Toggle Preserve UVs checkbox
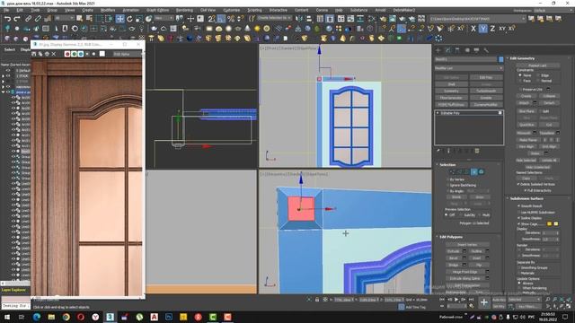Image resolution: width=575 pixels, height=323 pixels. point(520,90)
